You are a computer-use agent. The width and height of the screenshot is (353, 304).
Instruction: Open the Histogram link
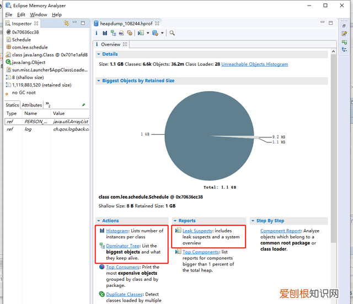pyautogui.click(x=117, y=231)
